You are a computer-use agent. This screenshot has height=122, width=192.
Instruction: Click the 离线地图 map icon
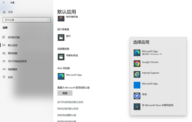(x=4, y=53)
